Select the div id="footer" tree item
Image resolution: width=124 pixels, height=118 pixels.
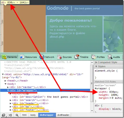30,110
